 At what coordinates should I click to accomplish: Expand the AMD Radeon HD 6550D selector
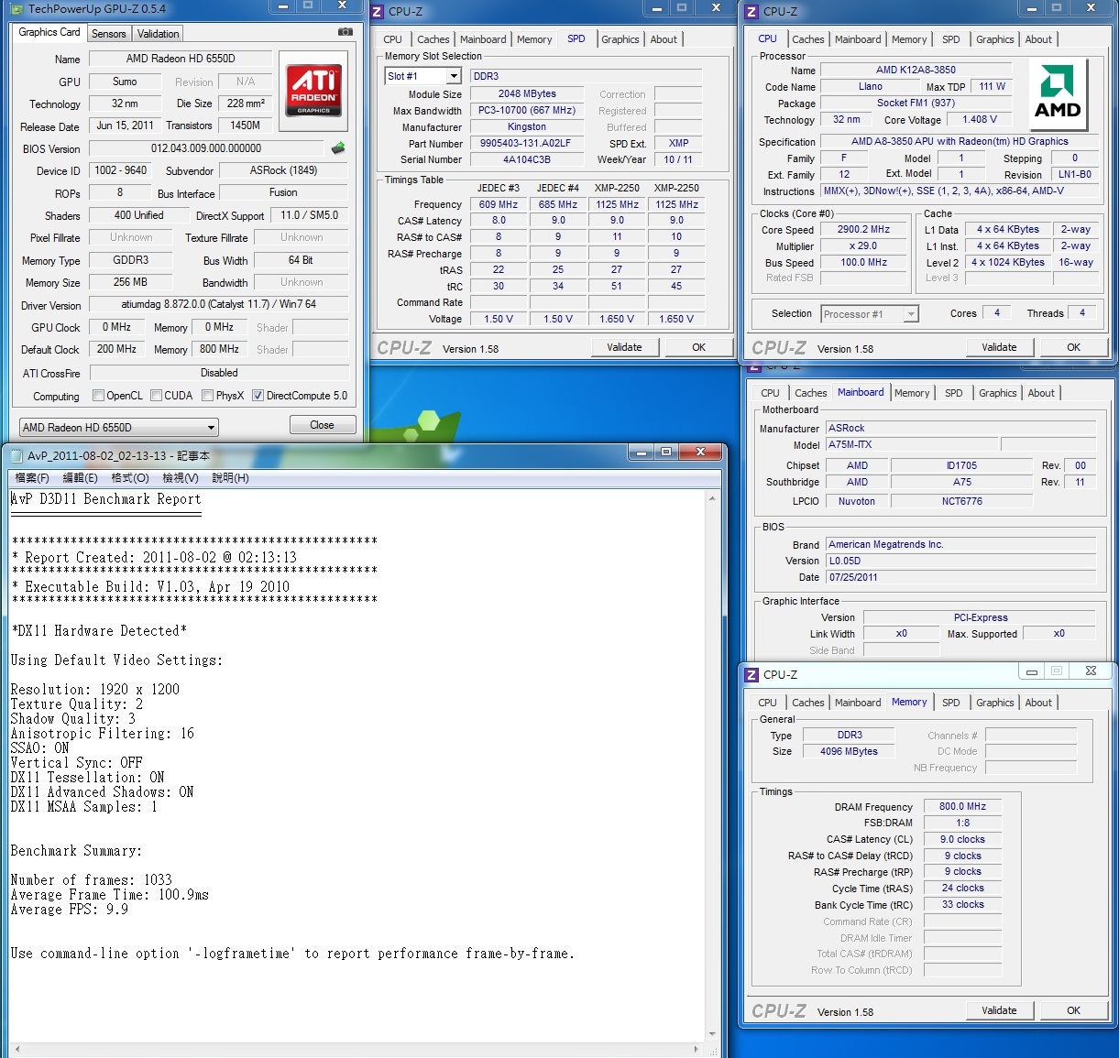(212, 428)
